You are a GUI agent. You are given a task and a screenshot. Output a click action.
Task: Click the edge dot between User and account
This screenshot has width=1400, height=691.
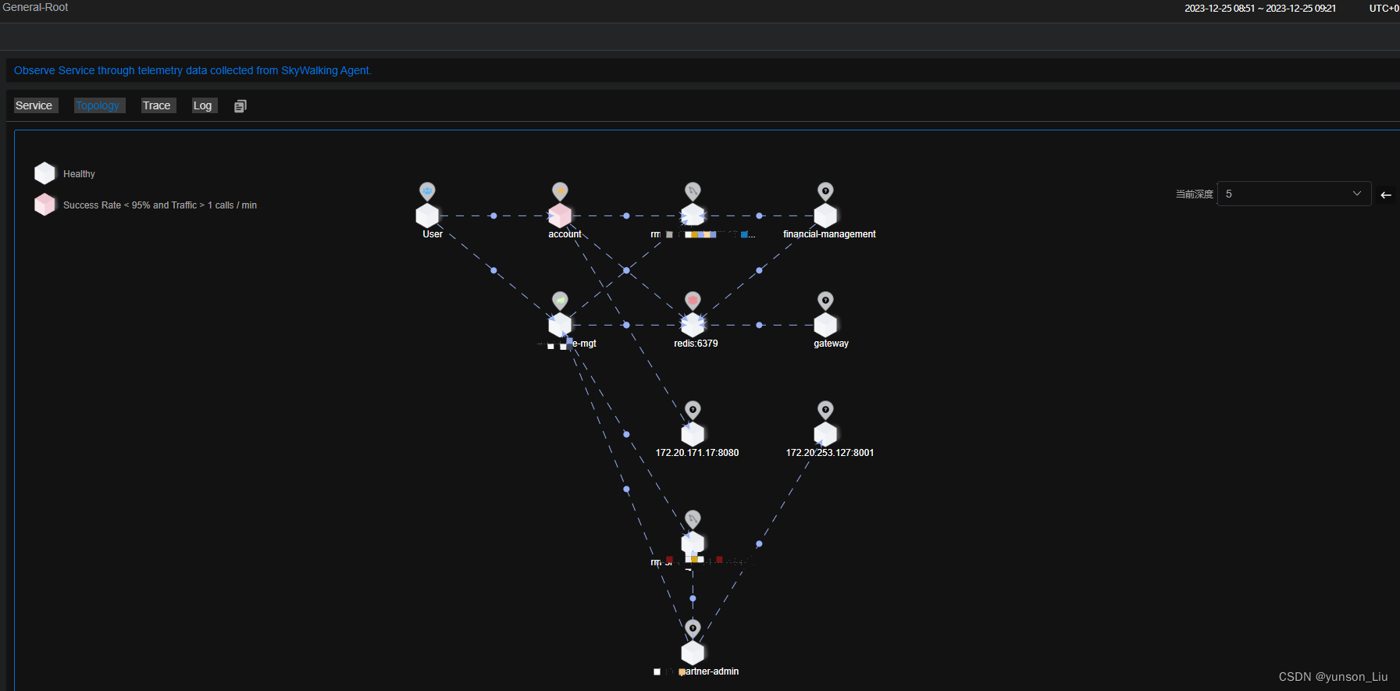pos(493,215)
